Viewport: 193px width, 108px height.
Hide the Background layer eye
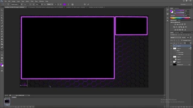171,65
